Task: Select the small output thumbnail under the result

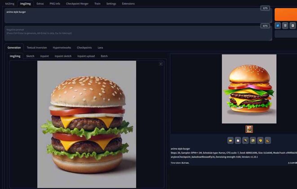Action: pyautogui.click(x=249, y=129)
